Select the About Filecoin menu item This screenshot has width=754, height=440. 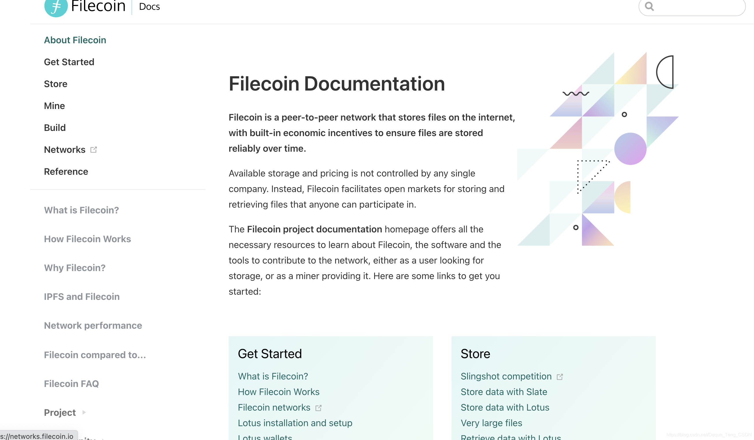75,40
